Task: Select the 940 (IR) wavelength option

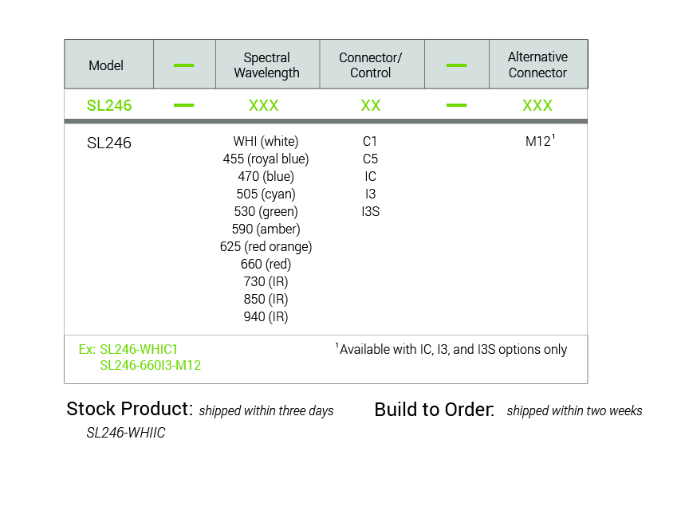Action: tap(266, 317)
